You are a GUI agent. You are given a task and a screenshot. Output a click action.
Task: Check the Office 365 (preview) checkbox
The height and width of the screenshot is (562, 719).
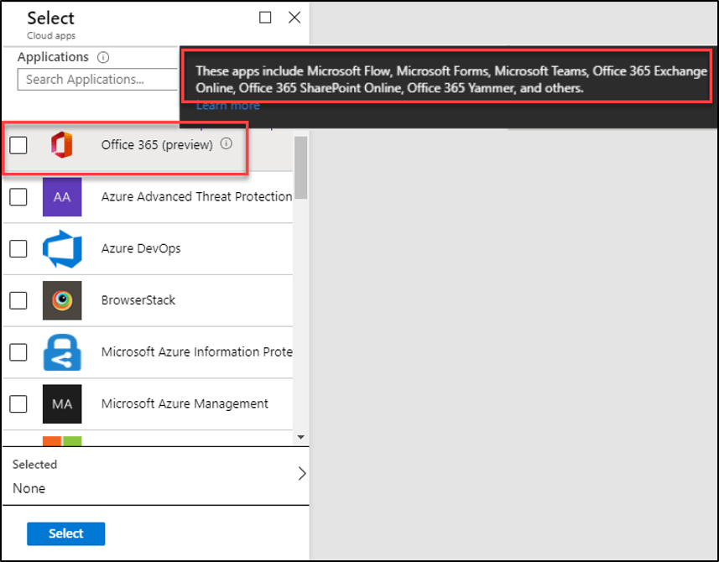pos(18,146)
